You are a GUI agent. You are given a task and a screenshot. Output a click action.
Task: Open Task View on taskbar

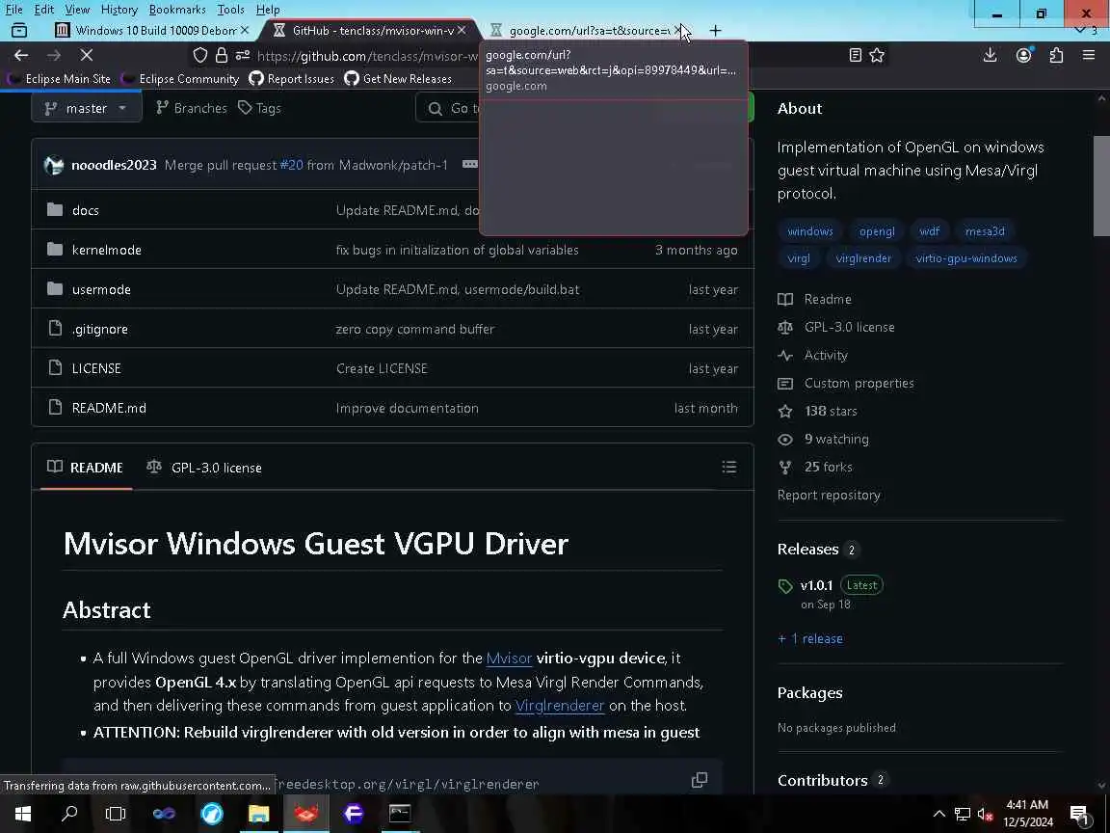116,814
